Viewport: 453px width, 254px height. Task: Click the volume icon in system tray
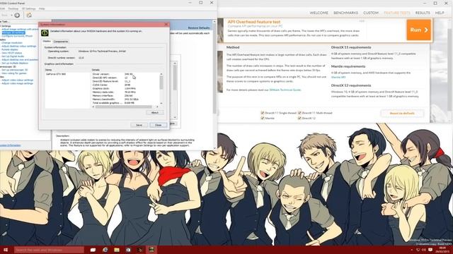pyautogui.click(x=424, y=250)
